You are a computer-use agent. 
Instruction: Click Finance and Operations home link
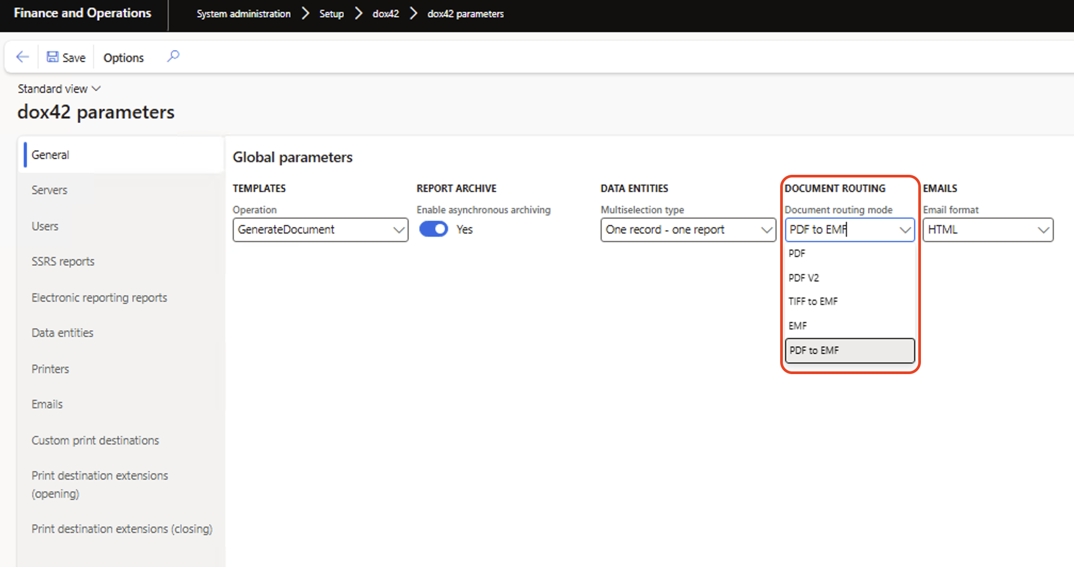coord(82,13)
